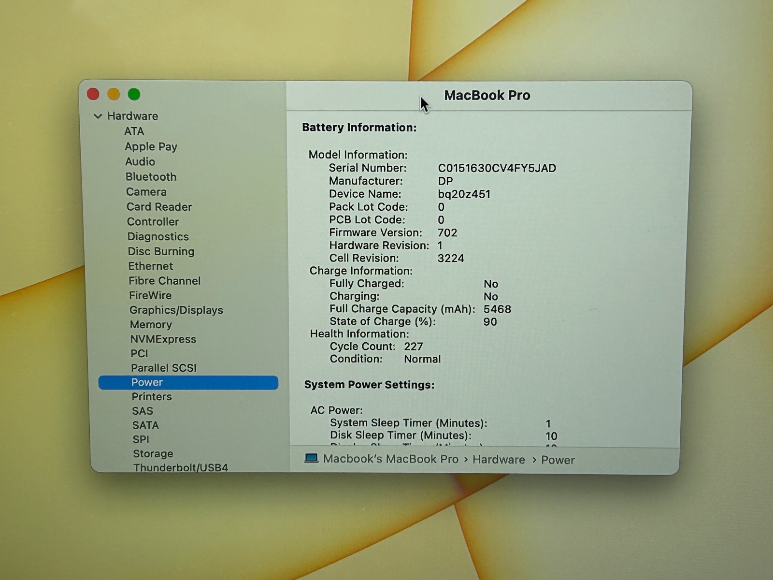Click the Manufacturer value DP
Viewport: 773px width, 580px height.
pos(445,181)
